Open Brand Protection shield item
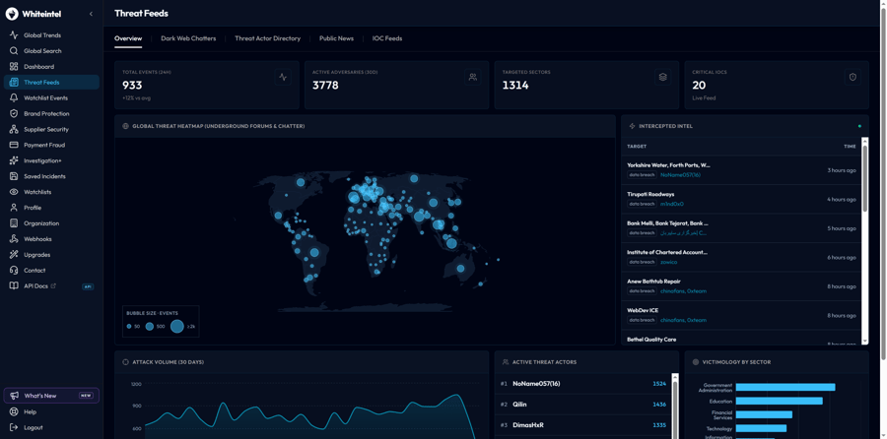The width and height of the screenshot is (887, 439). coord(51,113)
